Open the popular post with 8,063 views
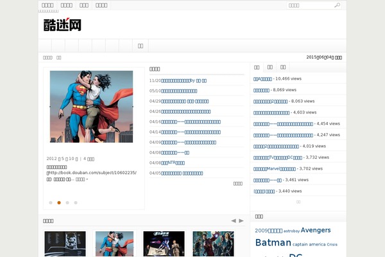385x257 pixels. click(270, 102)
